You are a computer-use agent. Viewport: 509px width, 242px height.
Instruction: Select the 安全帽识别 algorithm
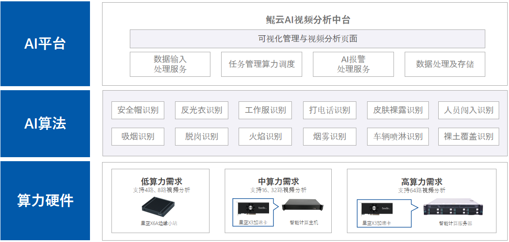(138, 110)
